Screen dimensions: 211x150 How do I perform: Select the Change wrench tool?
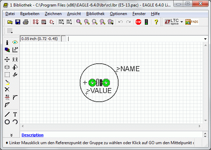(x=15, y=75)
